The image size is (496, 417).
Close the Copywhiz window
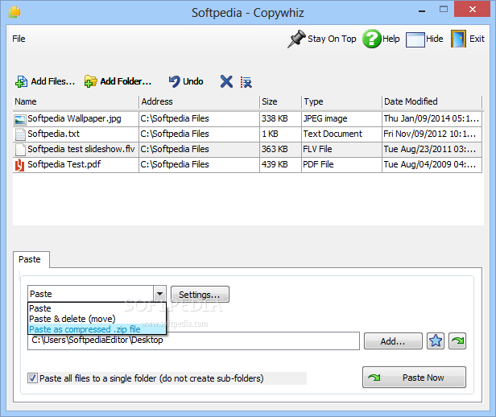click(x=473, y=9)
